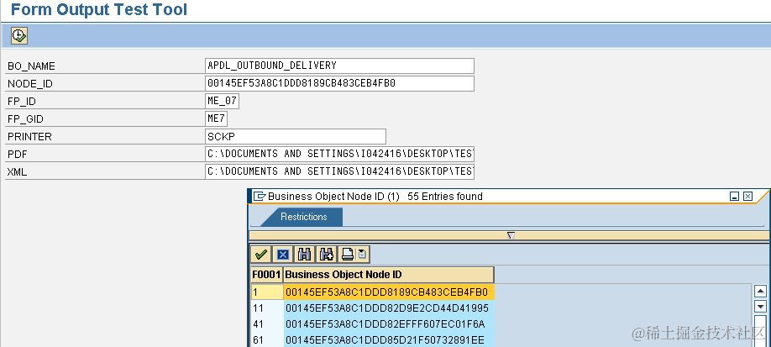This screenshot has width=771, height=347.
Task: Close the Business Object Node ID dialog
Action: point(747,197)
